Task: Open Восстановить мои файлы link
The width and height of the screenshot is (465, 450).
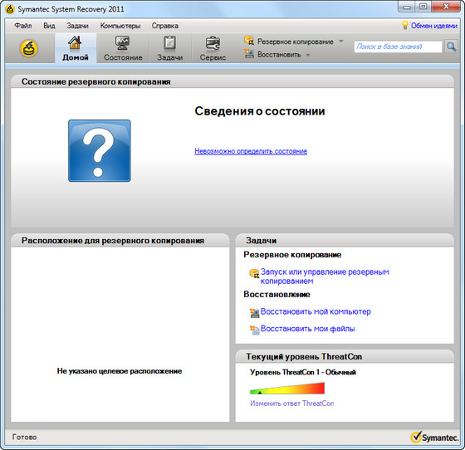Action: (x=307, y=329)
